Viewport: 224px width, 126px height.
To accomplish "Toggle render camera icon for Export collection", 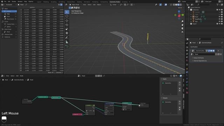I will pos(222,24).
